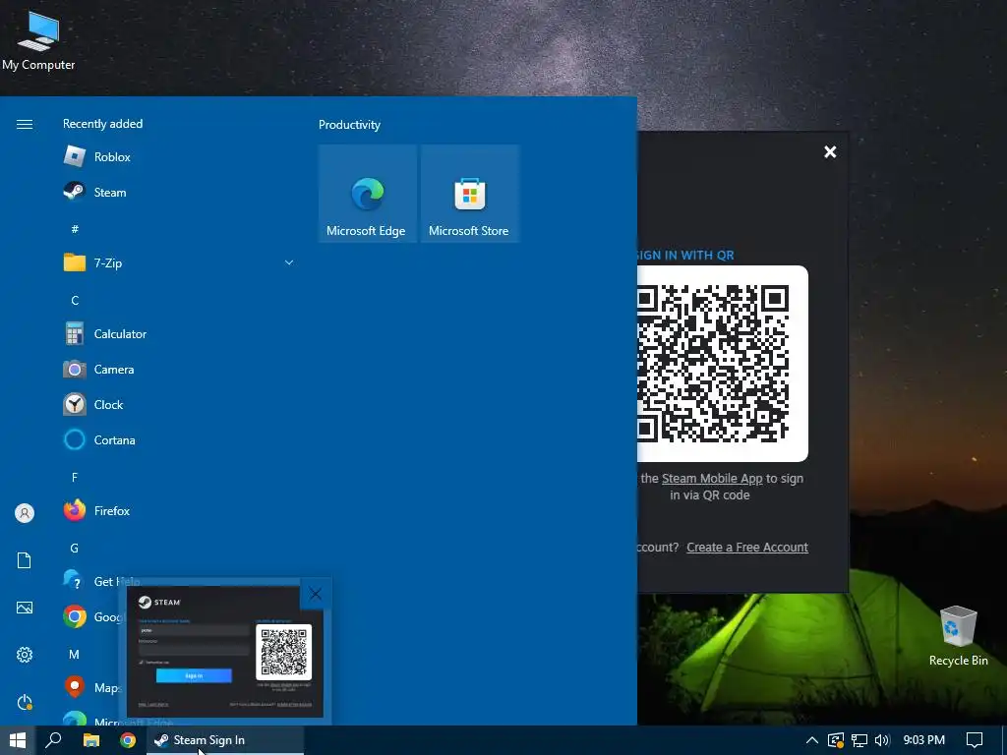Open File Explorer from taskbar
The image size is (1007, 755).
point(91,740)
